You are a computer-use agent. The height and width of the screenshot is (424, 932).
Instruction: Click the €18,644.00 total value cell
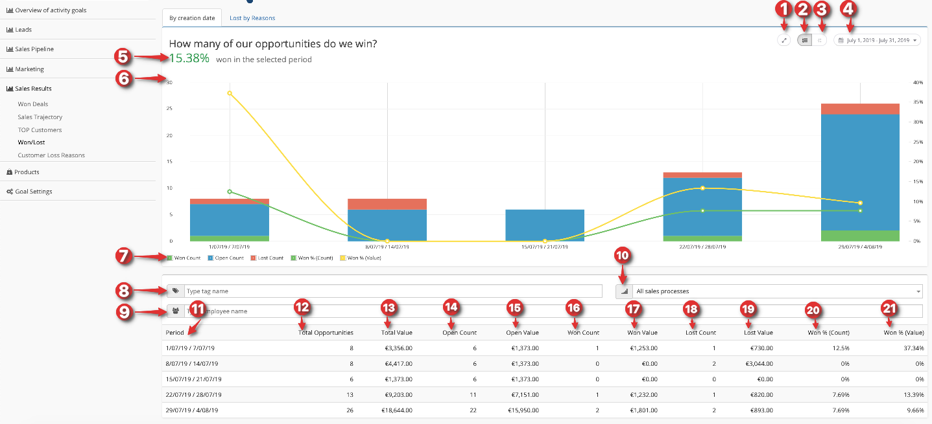click(x=397, y=410)
